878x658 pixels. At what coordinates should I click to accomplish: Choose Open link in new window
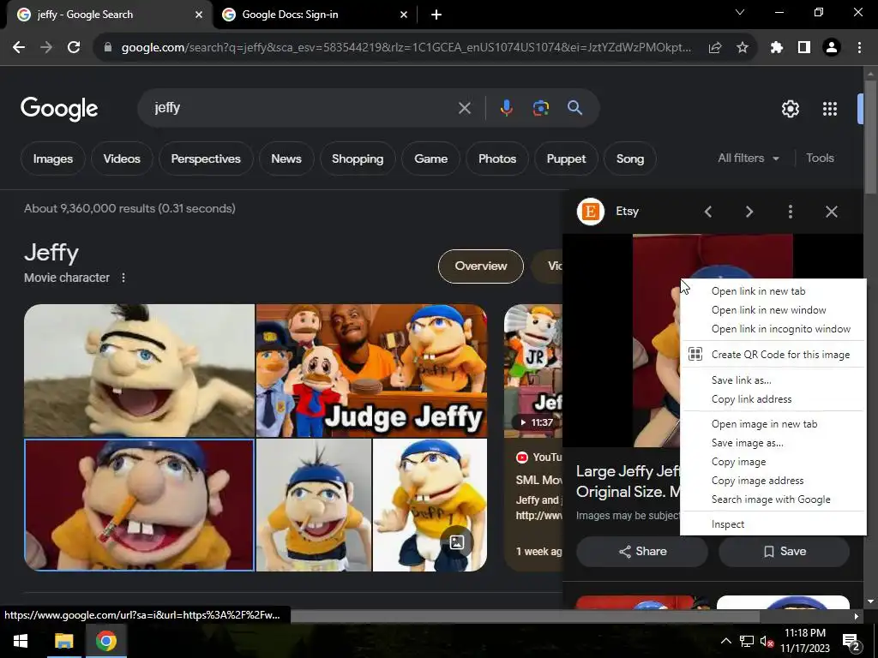pos(773,310)
